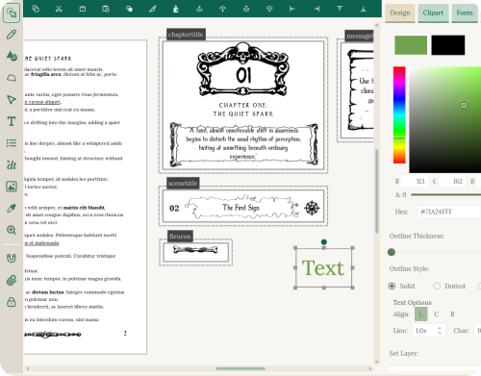
Task: Click the green Text object on canvas
Action: pos(323,268)
